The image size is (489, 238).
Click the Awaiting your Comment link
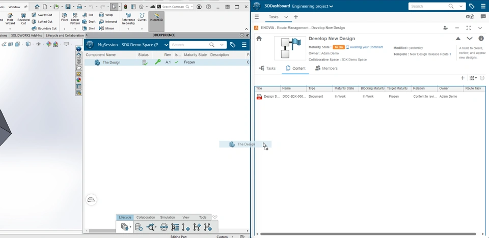point(366,47)
